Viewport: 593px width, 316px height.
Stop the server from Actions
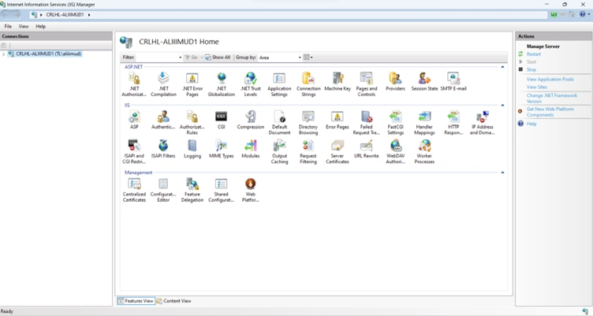(531, 69)
